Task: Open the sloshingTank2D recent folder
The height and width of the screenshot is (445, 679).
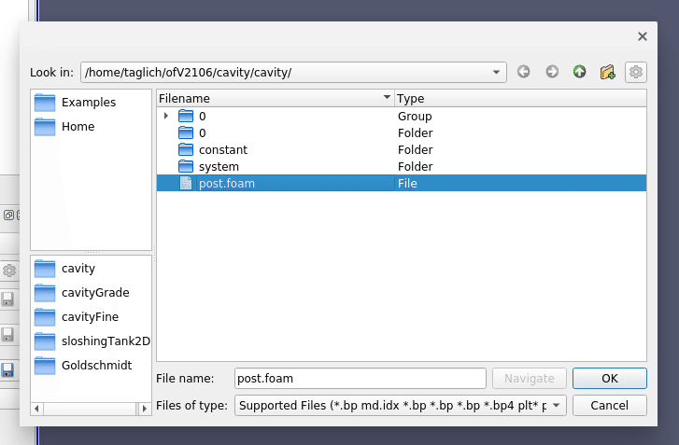Action: click(92, 341)
